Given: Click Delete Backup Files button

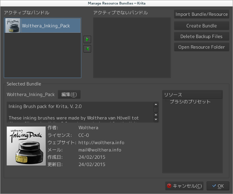Looking at the screenshot, I should pyautogui.click(x=201, y=36).
